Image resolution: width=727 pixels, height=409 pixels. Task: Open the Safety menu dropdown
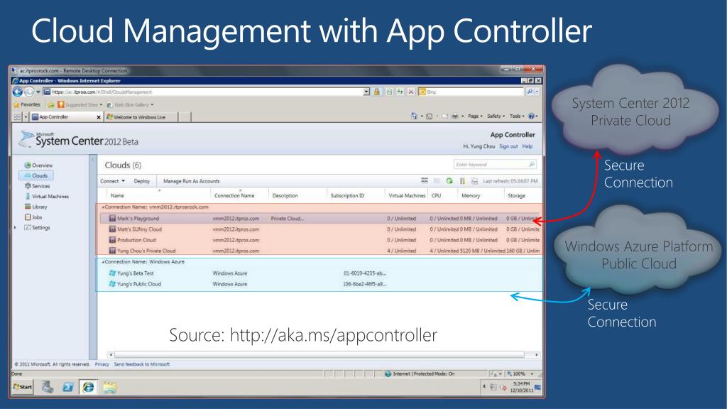(x=496, y=116)
